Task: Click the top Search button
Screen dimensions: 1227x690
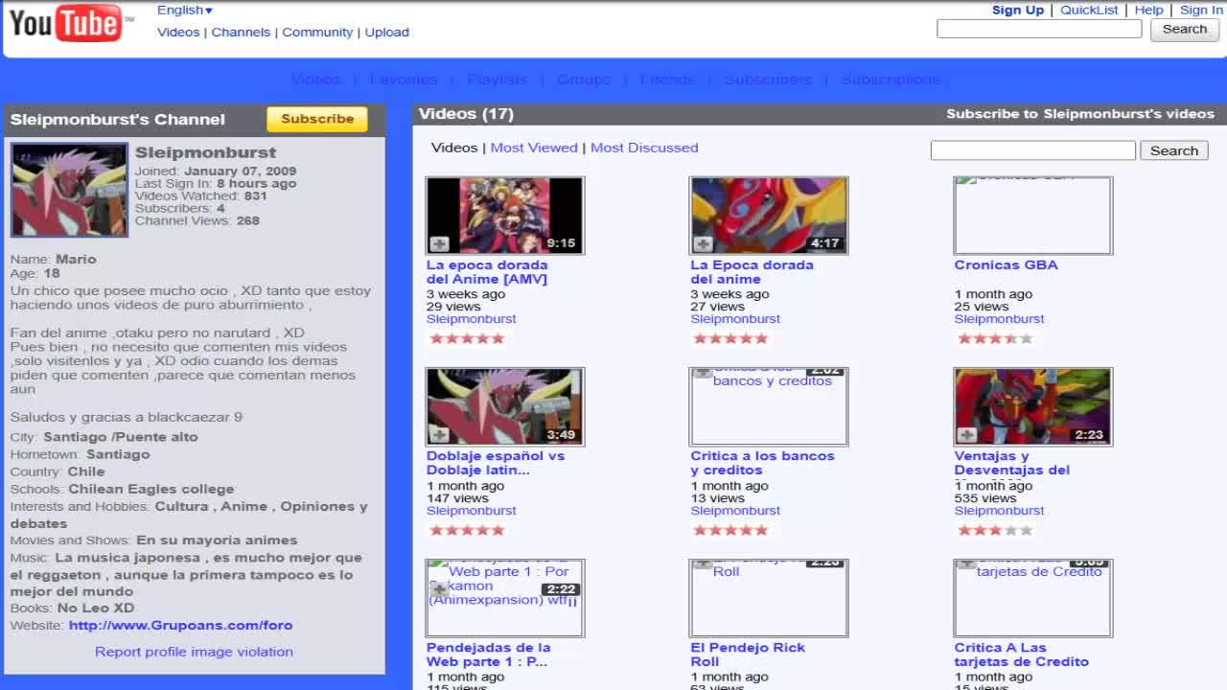Action: coord(1184,29)
